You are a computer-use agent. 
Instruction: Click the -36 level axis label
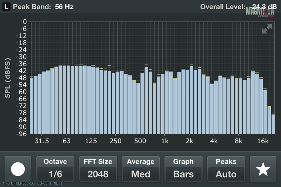point(21,64)
